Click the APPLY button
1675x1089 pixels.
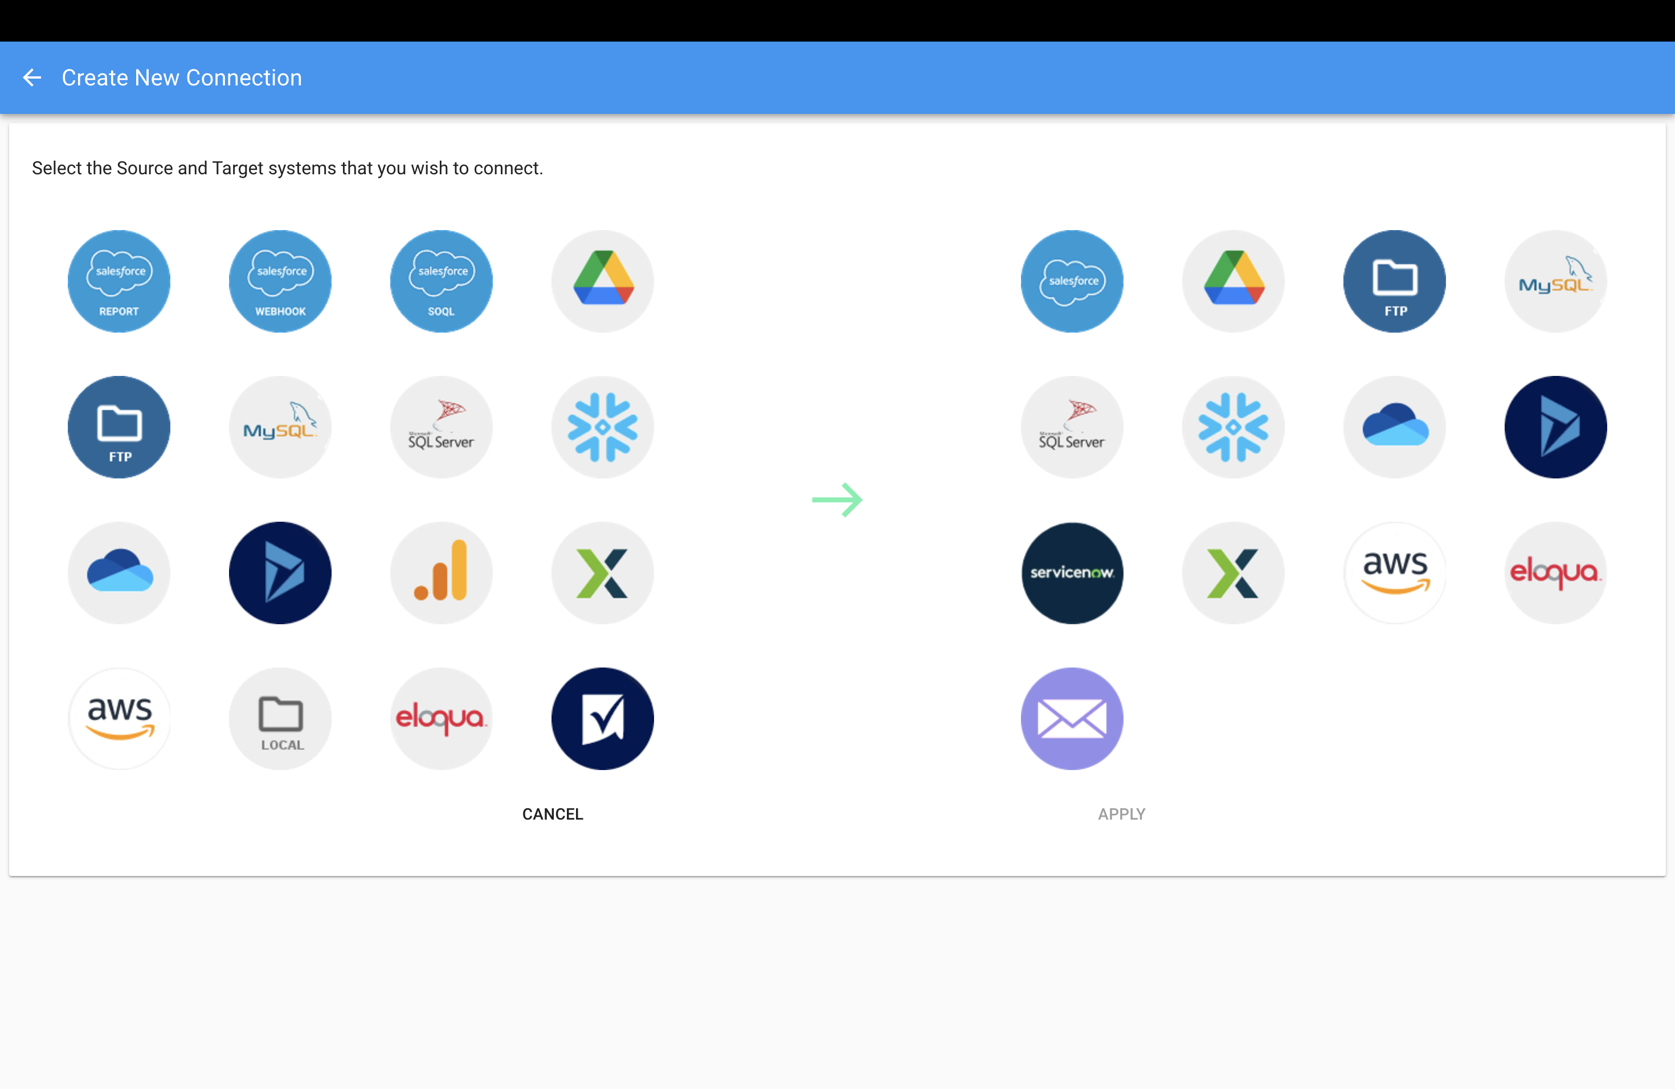(1121, 814)
